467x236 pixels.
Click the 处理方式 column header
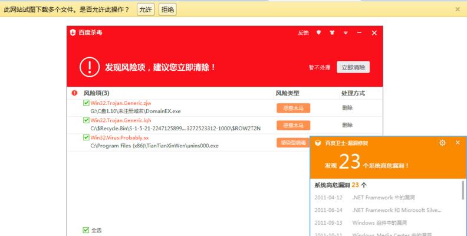(x=353, y=93)
